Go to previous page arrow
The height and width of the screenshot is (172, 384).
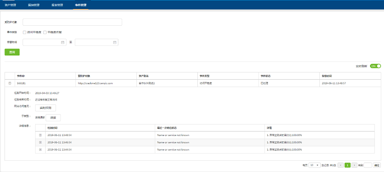(x=341, y=165)
